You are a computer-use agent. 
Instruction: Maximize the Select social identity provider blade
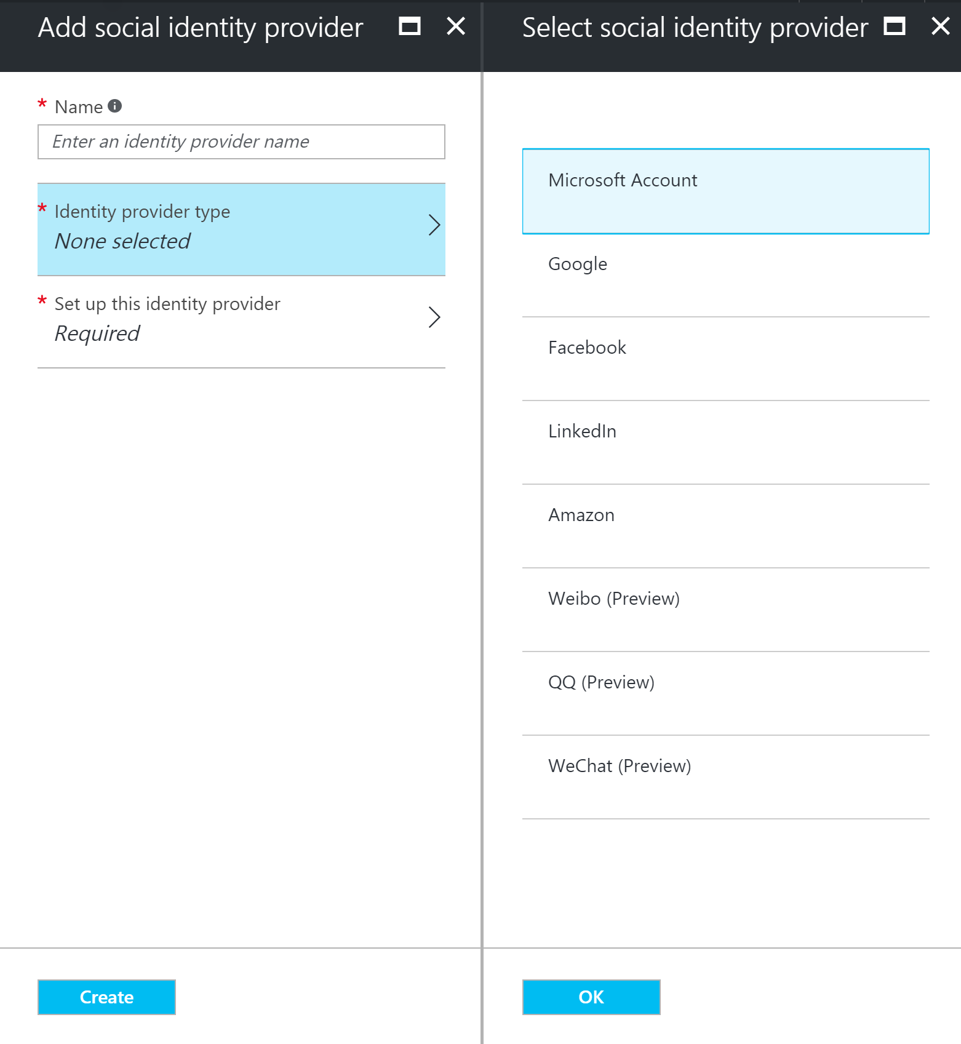coord(894,26)
